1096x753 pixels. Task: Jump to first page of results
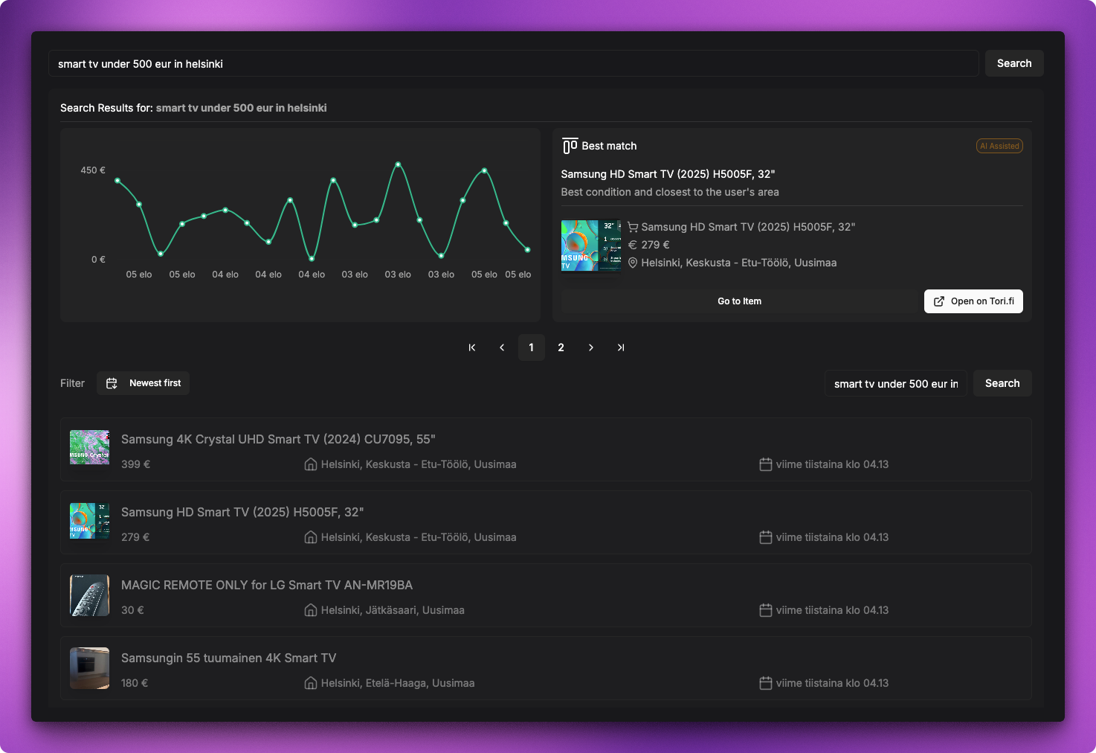coord(472,347)
